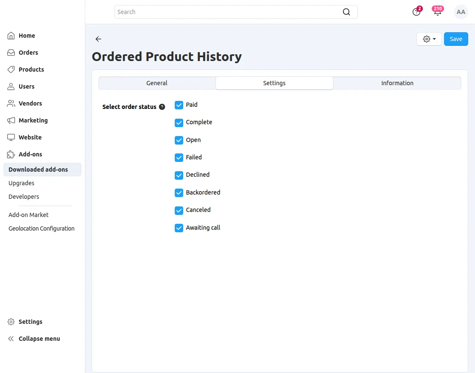Viewport: 475px width, 373px height.
Task: Click the Marketing megaphone icon
Action: pyautogui.click(x=11, y=120)
